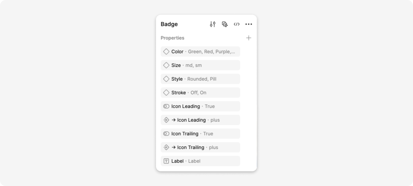413x186 pixels.
Task: Select the Badge component title
Action: 169,24
